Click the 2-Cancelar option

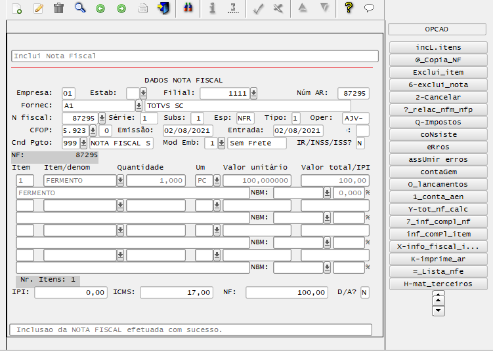point(439,97)
